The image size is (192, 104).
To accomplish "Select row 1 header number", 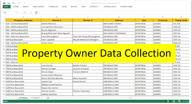I will pos(4,20).
